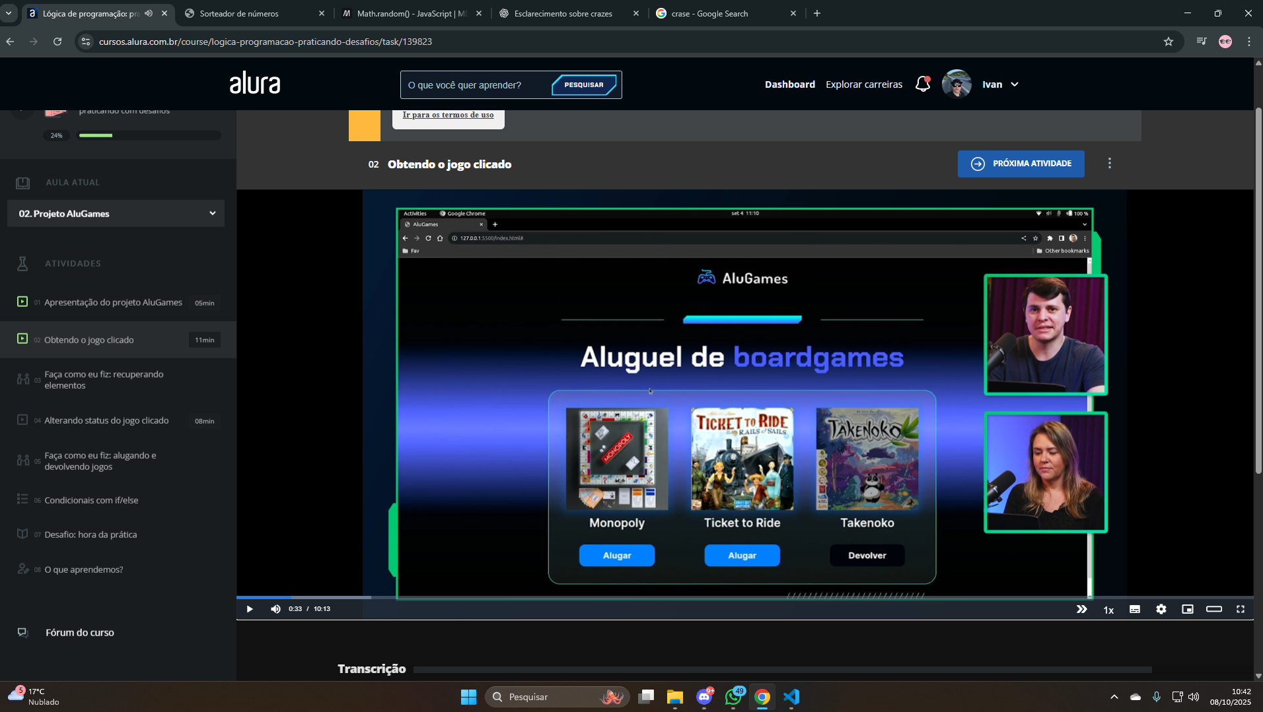Viewport: 1263px width, 712px height.
Task: Open video settings gear
Action: [1161, 609]
